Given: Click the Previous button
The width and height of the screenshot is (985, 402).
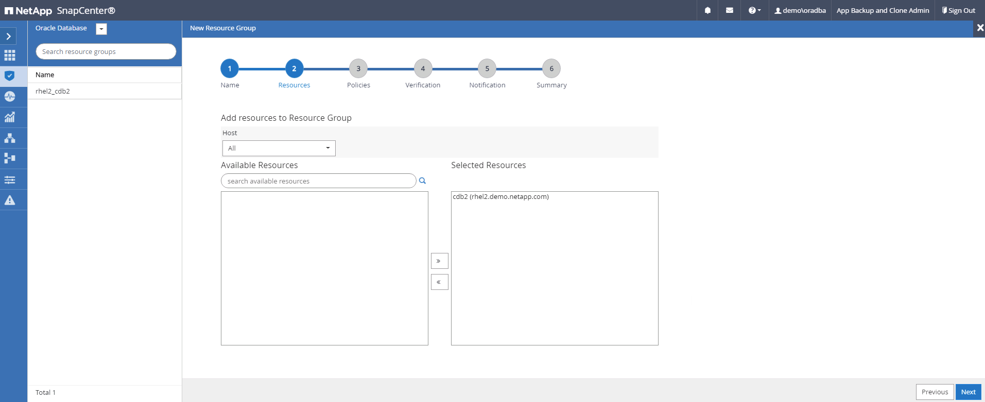Looking at the screenshot, I should [x=935, y=392].
